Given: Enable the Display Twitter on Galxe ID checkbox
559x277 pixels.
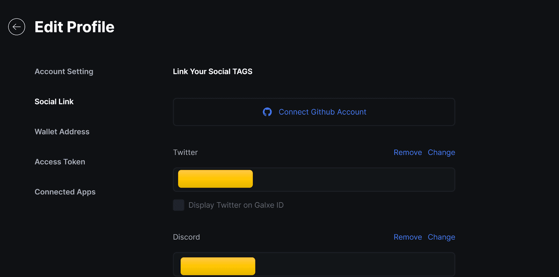Looking at the screenshot, I should 179,205.
